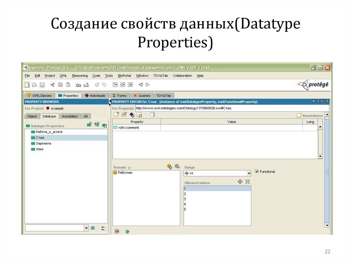The image size is (351, 263).
Task: Open the Collaboration menu
Action: pyautogui.click(x=182, y=76)
